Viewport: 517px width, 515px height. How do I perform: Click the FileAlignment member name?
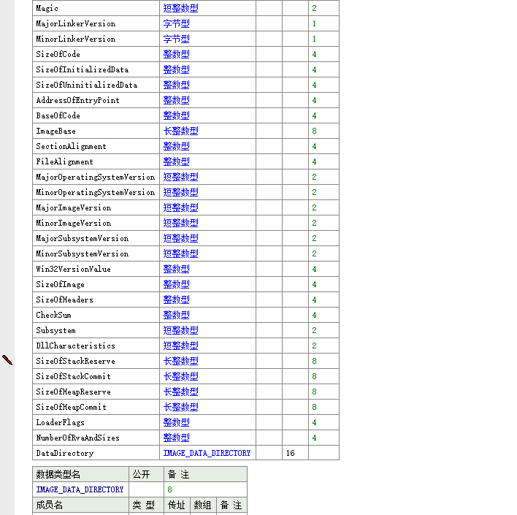pos(64,161)
